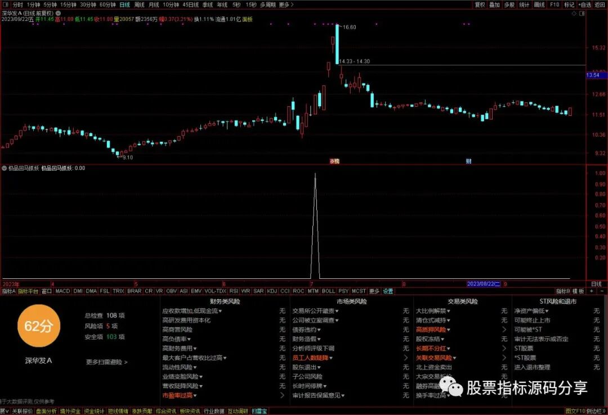Open the 盘面分析 bottom tab
608x415 pixels.
coord(47,411)
